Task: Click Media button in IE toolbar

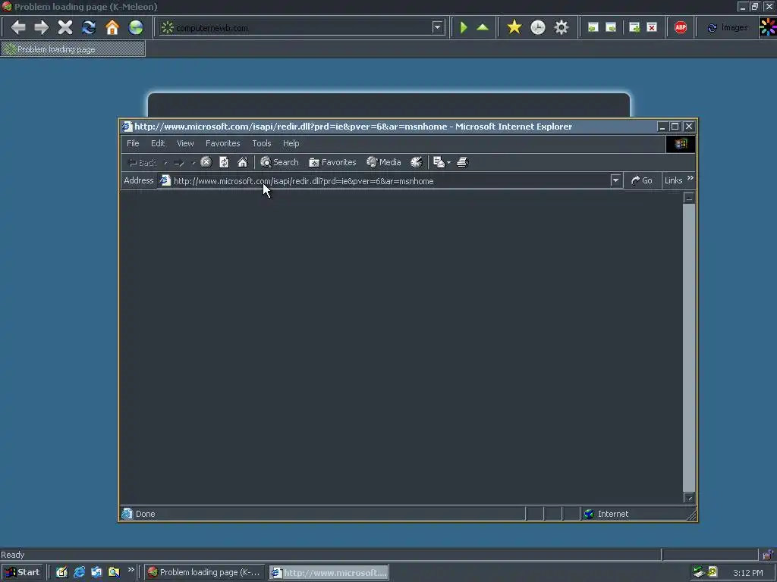Action: coord(383,162)
